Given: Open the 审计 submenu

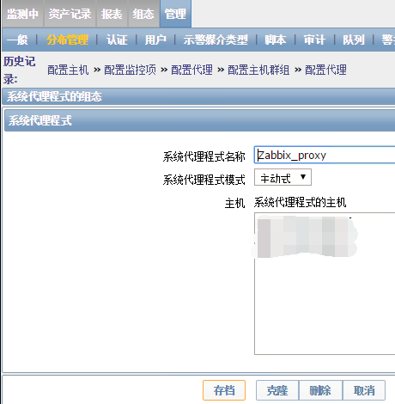Looking at the screenshot, I should [x=314, y=40].
